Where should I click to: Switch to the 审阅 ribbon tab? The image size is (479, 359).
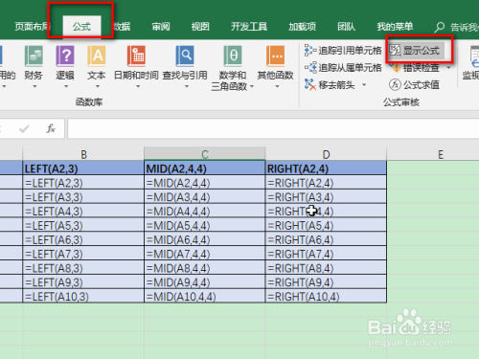pos(161,27)
